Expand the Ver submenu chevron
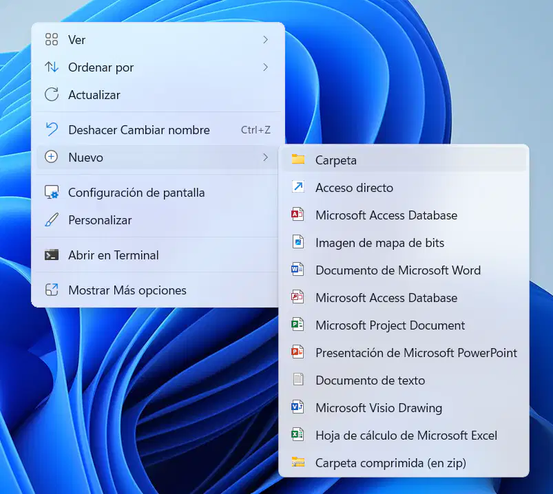The width and height of the screenshot is (553, 494). pyautogui.click(x=266, y=40)
